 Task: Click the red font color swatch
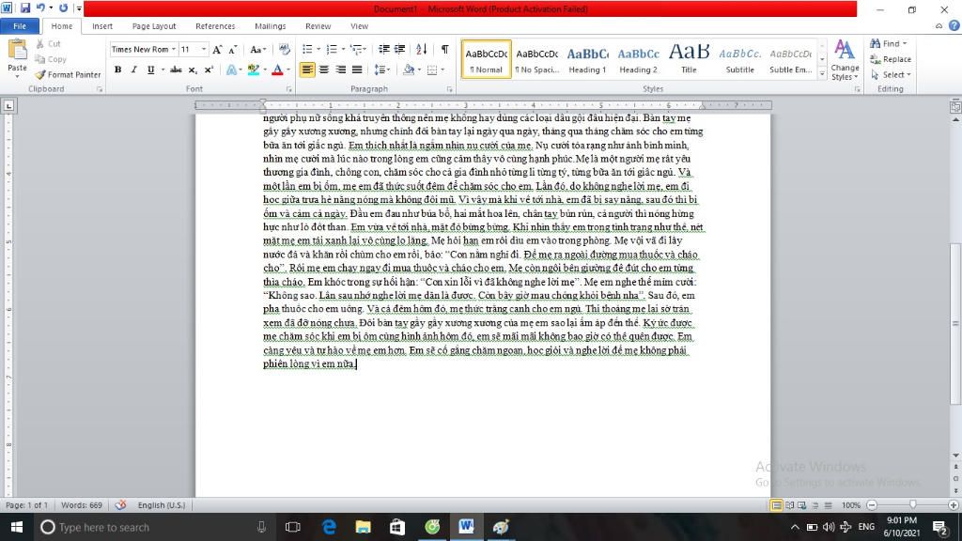(x=275, y=70)
